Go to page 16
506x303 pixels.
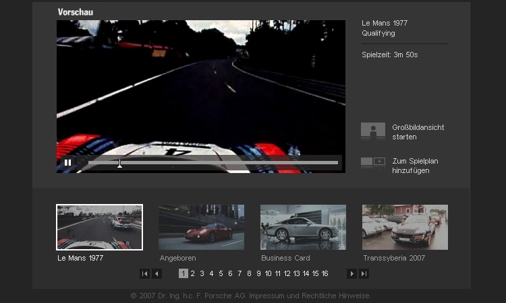325,273
